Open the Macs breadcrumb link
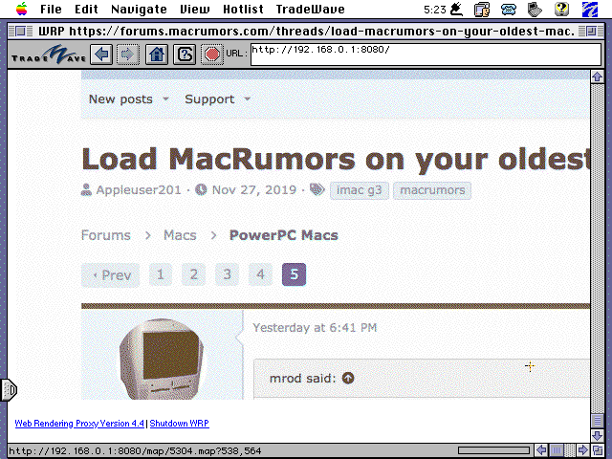612x459 pixels. click(180, 235)
